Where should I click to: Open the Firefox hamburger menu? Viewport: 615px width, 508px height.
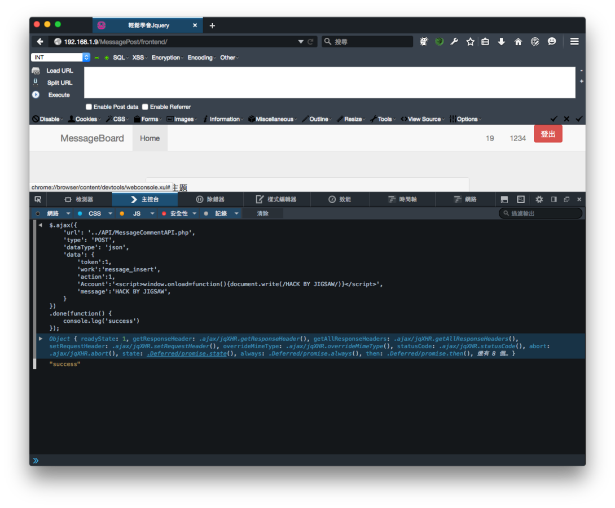pyautogui.click(x=574, y=42)
